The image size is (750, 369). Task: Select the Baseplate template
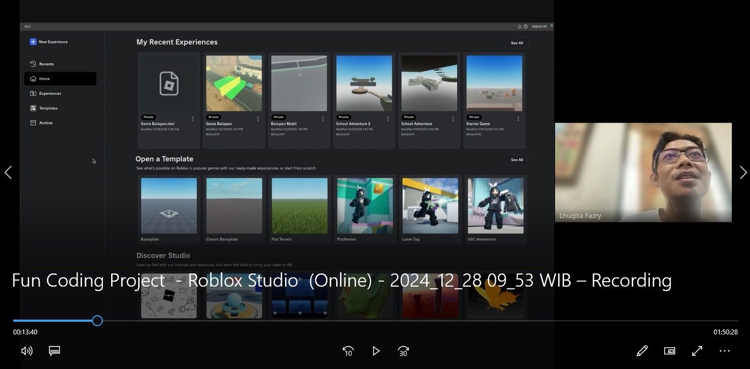coord(169,209)
